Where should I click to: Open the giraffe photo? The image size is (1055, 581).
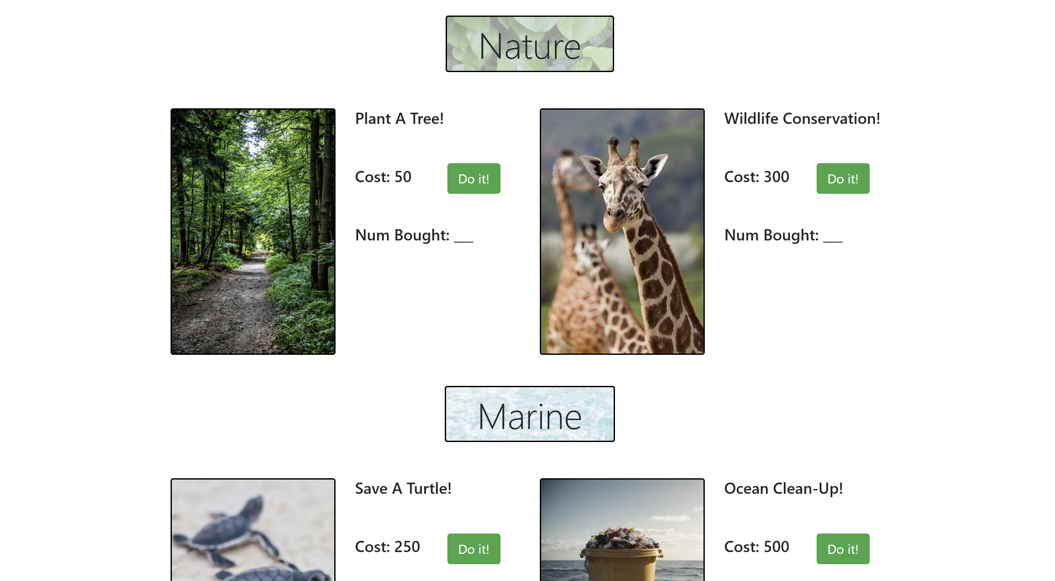[x=622, y=231]
